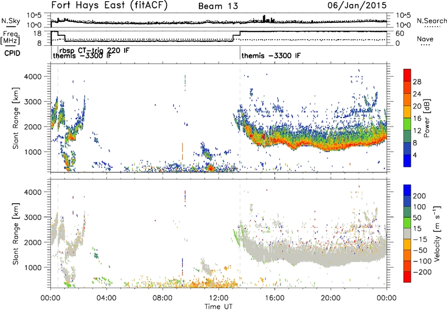This screenshot has width=447, height=310.
Task: Click the 'Nave' legend label
Action: pos(425,39)
